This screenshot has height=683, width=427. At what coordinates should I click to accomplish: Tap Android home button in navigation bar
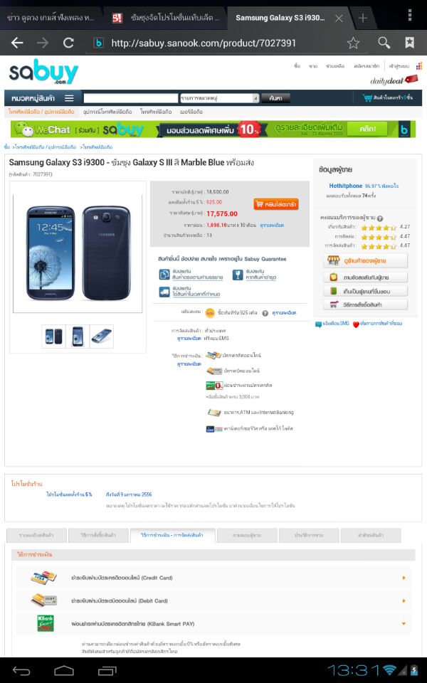[x=64, y=670]
